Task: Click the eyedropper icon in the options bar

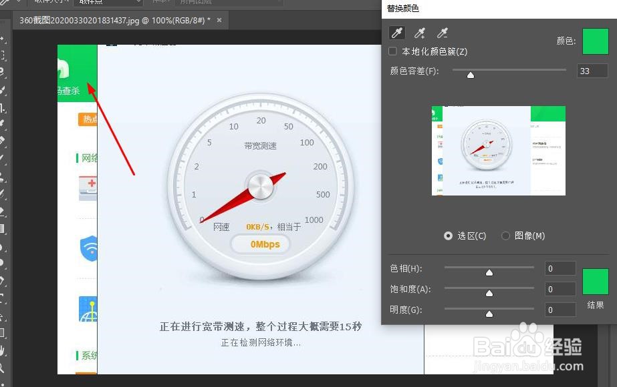Action: 5,3
